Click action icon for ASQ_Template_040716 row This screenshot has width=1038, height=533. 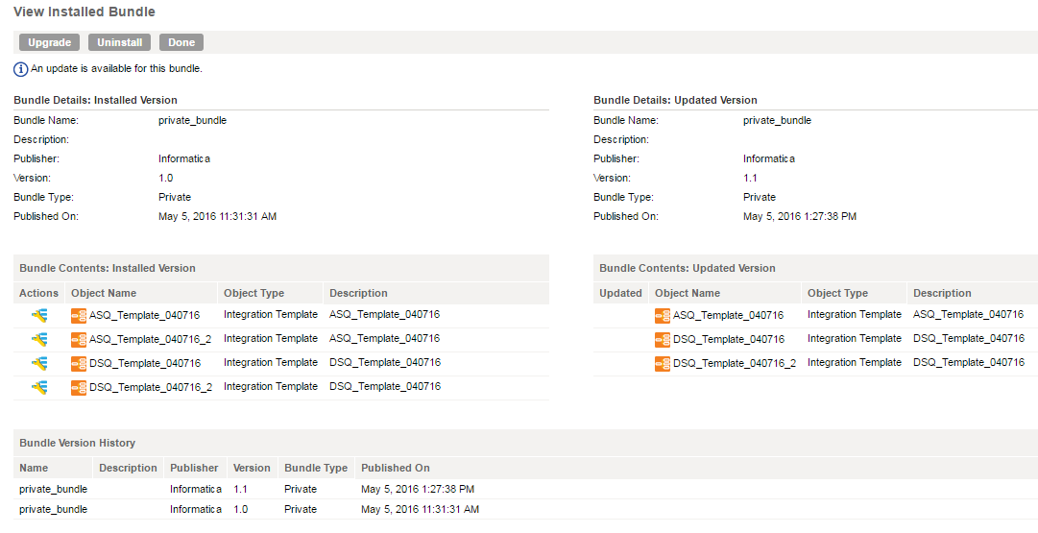click(x=39, y=315)
